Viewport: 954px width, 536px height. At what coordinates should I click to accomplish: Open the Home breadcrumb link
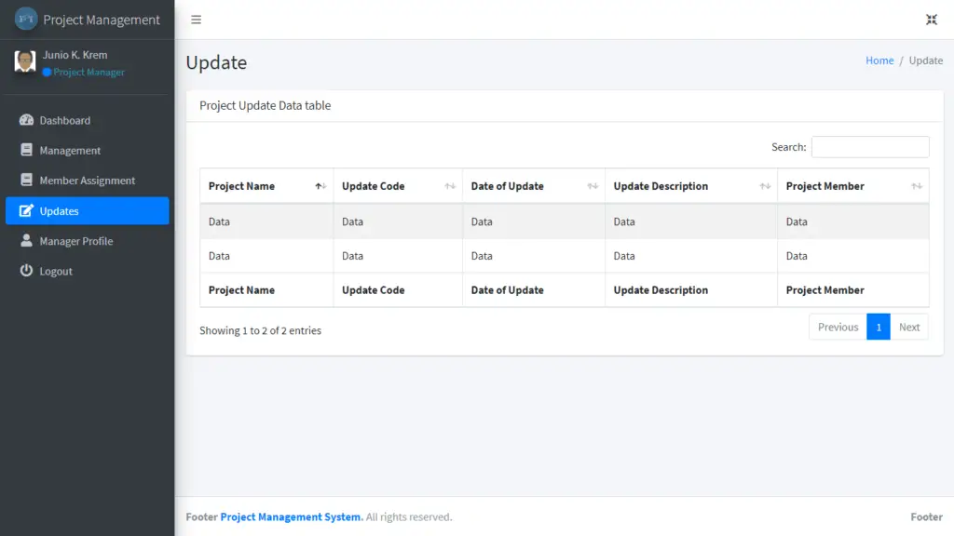(879, 60)
